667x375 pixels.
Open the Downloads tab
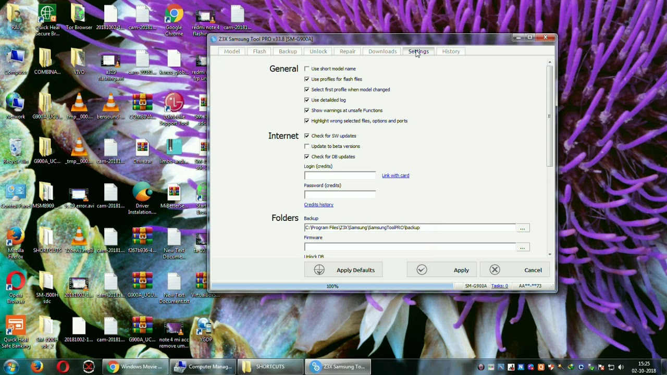(x=382, y=51)
